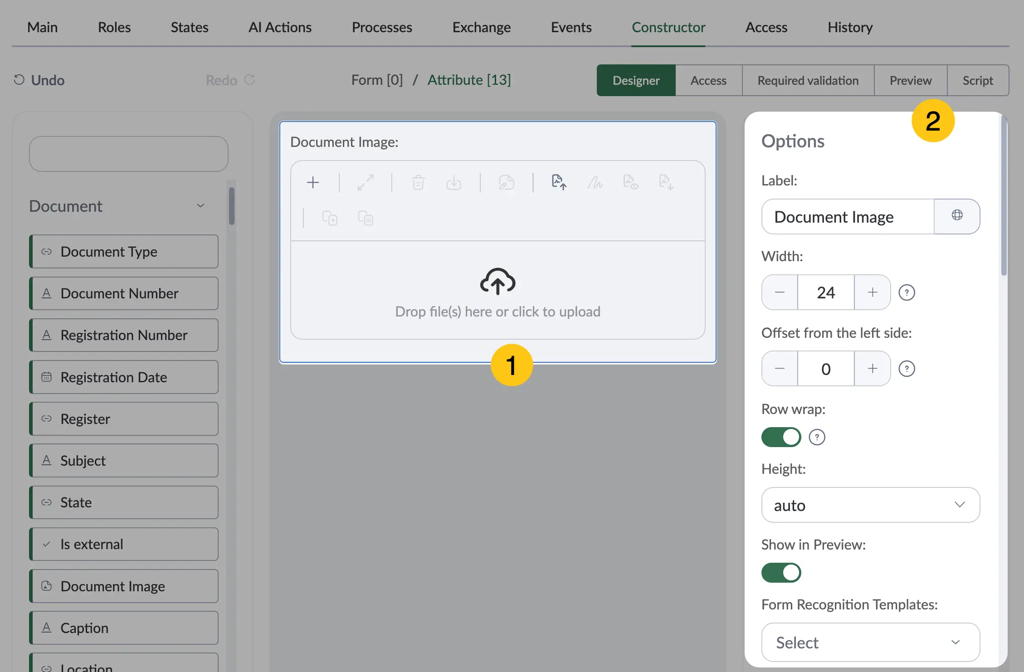
Task: Open the Required validation mode
Action: tap(808, 80)
